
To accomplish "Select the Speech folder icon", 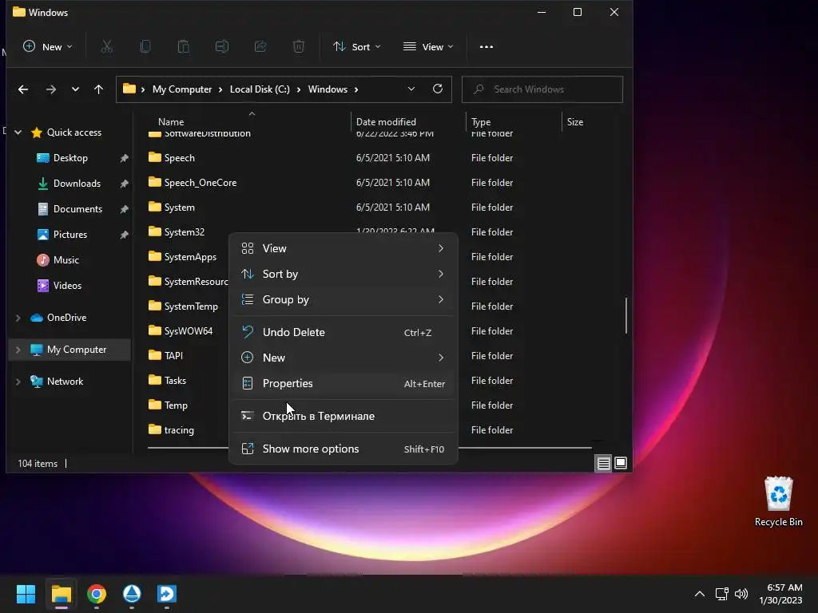I will point(154,157).
